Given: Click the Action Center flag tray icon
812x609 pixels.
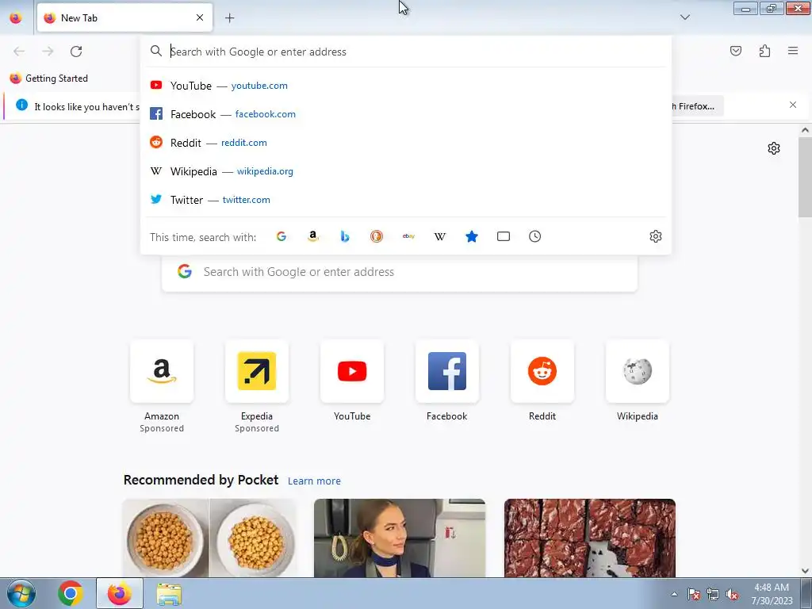Looking at the screenshot, I should point(694,595).
